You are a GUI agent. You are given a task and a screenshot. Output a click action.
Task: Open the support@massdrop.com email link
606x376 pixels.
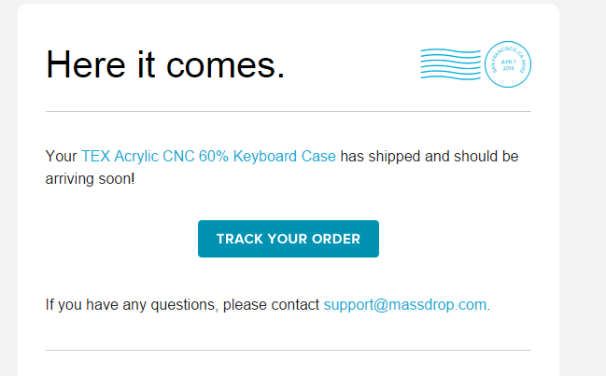click(x=404, y=304)
